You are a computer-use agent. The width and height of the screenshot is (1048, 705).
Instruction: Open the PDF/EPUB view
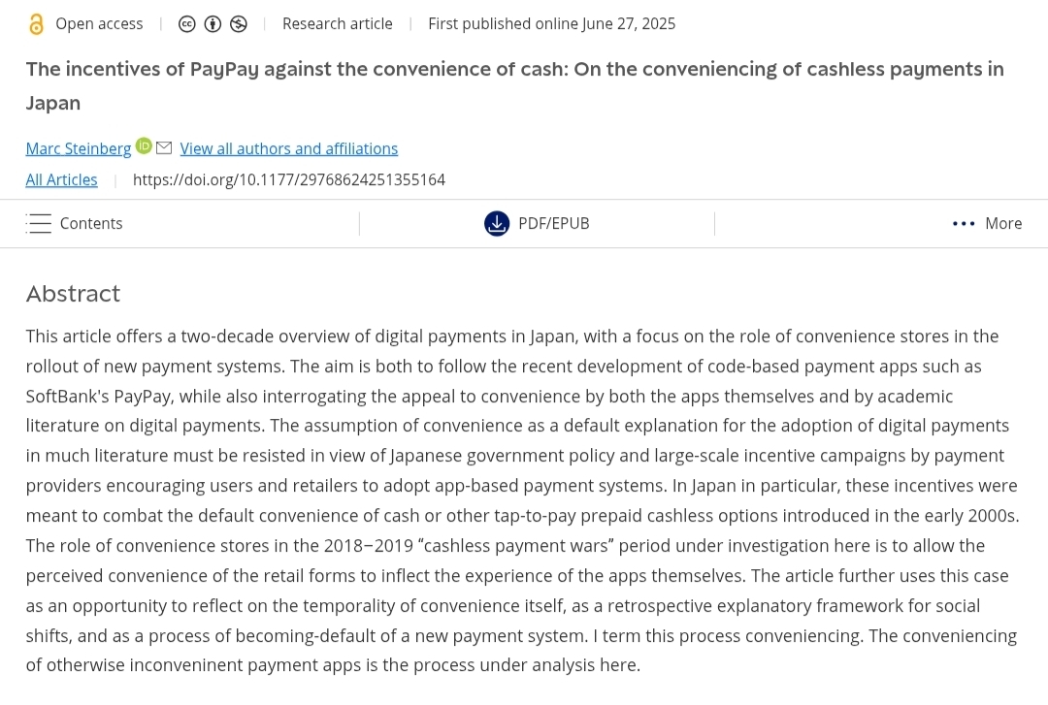click(553, 224)
